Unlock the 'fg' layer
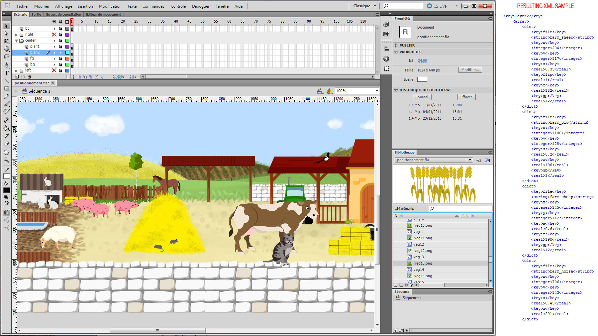598x336 pixels. pyautogui.click(x=60, y=58)
